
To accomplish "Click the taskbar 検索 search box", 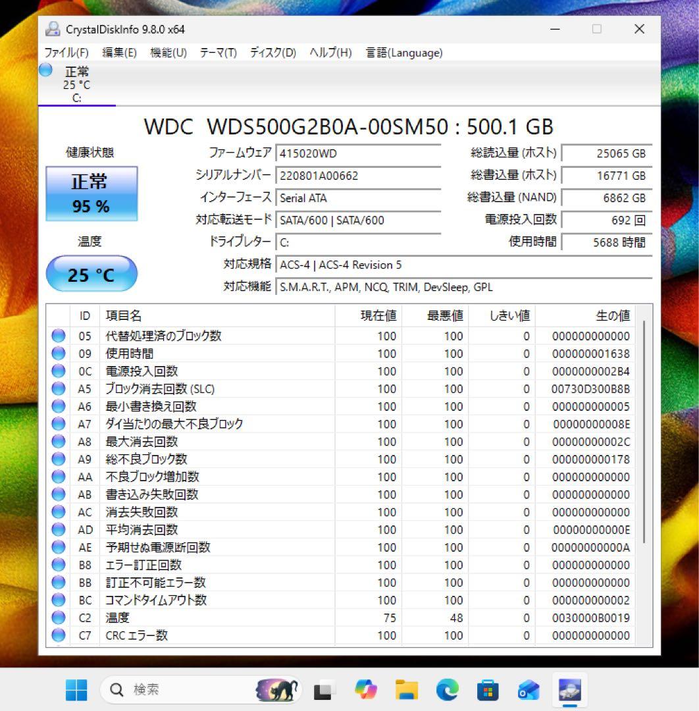I will pyautogui.click(x=200, y=690).
